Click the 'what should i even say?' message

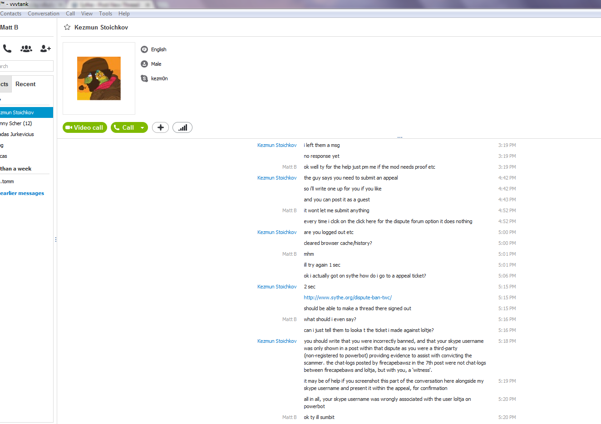[x=330, y=319]
